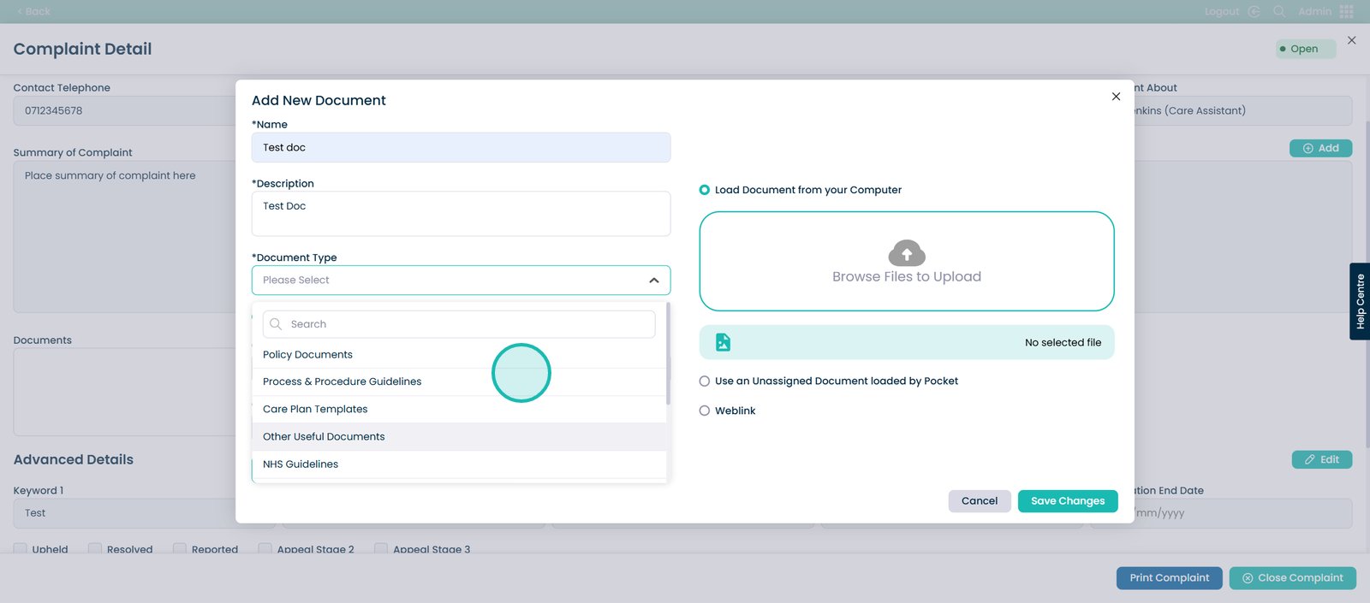Open the Help Centre side tab
Image resolution: width=1370 pixels, height=603 pixels.
point(1360,301)
